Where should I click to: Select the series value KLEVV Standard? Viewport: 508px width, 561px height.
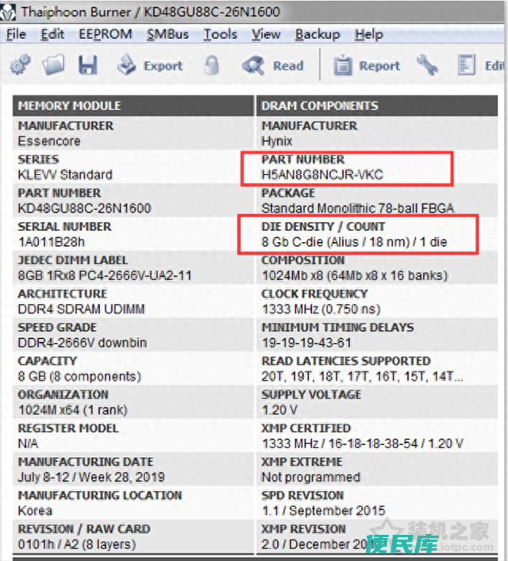pos(65,175)
